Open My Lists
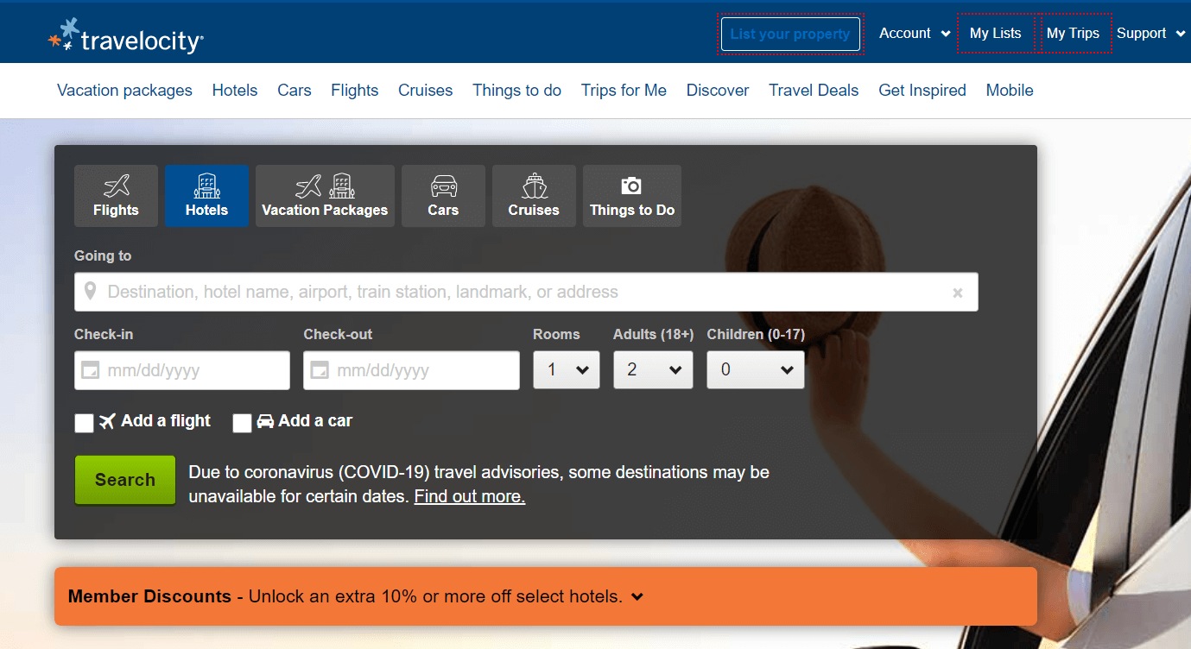 995,34
